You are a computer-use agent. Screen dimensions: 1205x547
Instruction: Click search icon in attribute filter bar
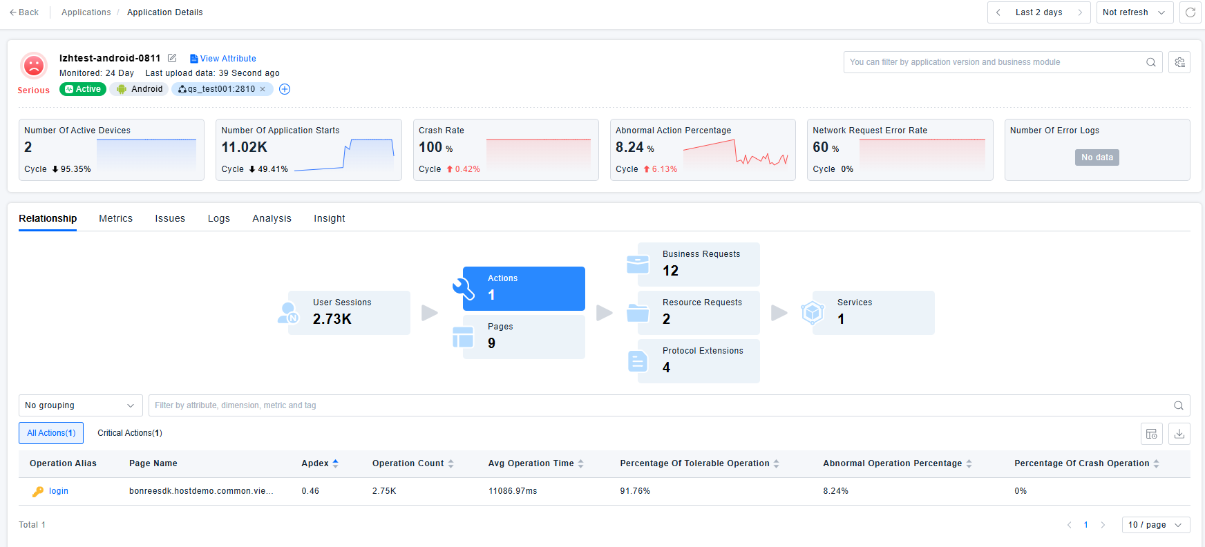1178,405
